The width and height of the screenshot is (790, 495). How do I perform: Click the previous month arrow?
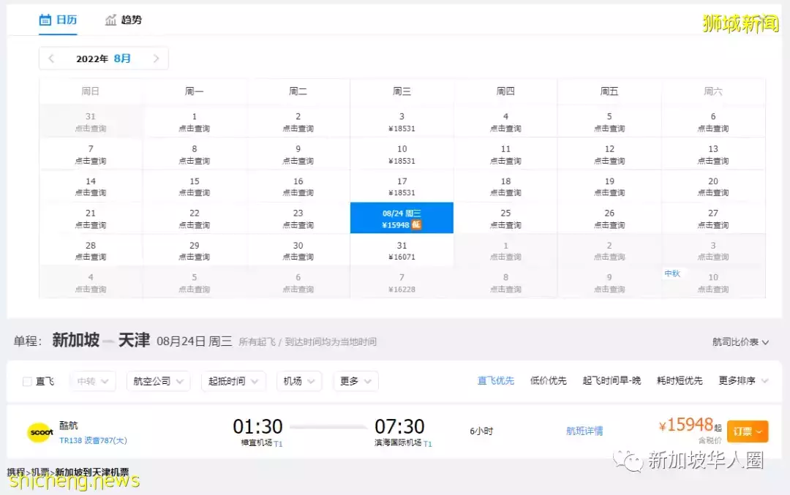tap(50, 58)
